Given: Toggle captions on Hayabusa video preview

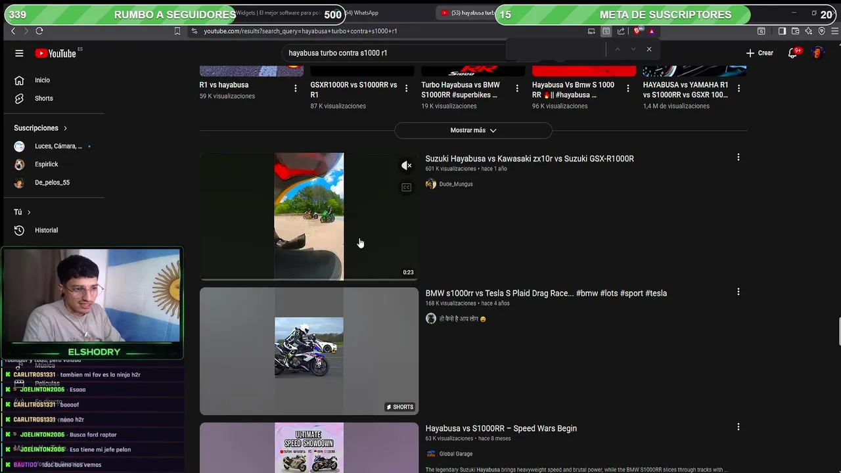Looking at the screenshot, I should coord(407,187).
